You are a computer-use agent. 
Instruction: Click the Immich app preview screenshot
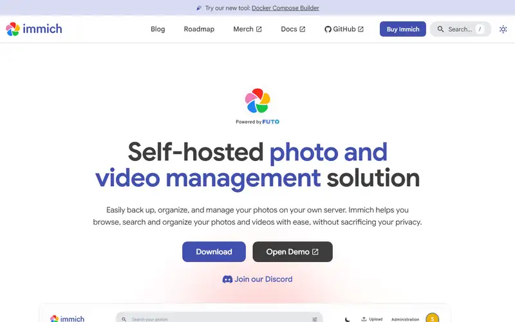[245, 313]
